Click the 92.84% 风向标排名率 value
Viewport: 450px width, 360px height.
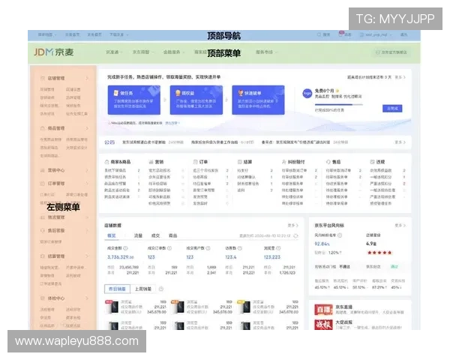click(322, 244)
